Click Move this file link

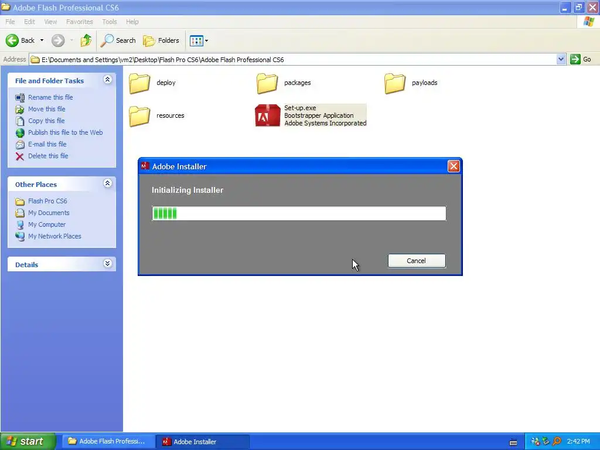[x=47, y=109]
